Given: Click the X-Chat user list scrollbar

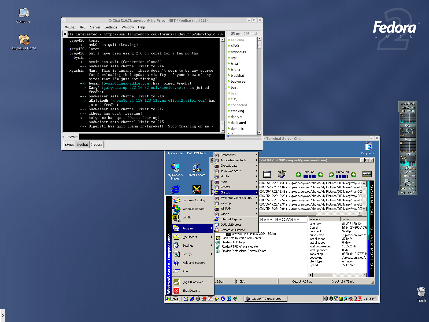Looking at the screenshot, I should [259, 86].
